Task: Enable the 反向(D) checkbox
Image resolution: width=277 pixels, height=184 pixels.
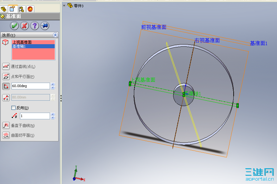Action: [x=13, y=108]
